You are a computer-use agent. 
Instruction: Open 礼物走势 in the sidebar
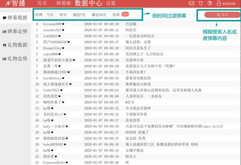(15, 58)
